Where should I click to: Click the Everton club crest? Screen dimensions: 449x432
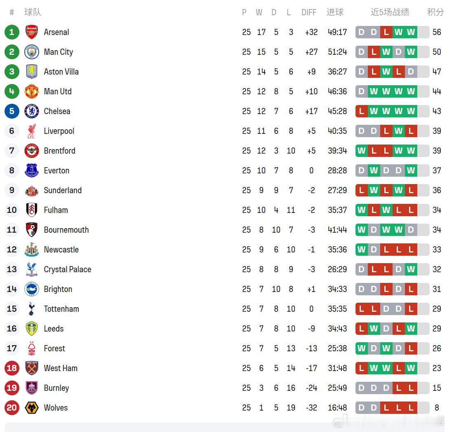(x=31, y=170)
